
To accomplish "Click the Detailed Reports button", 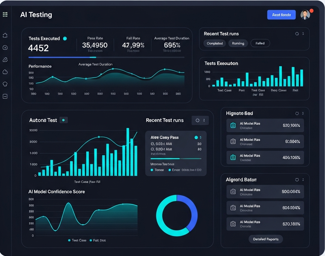I will point(266,239).
